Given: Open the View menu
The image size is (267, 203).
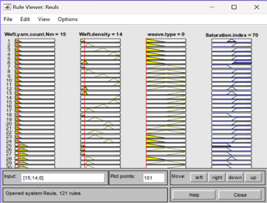Looking at the screenshot, I should pos(44,19).
